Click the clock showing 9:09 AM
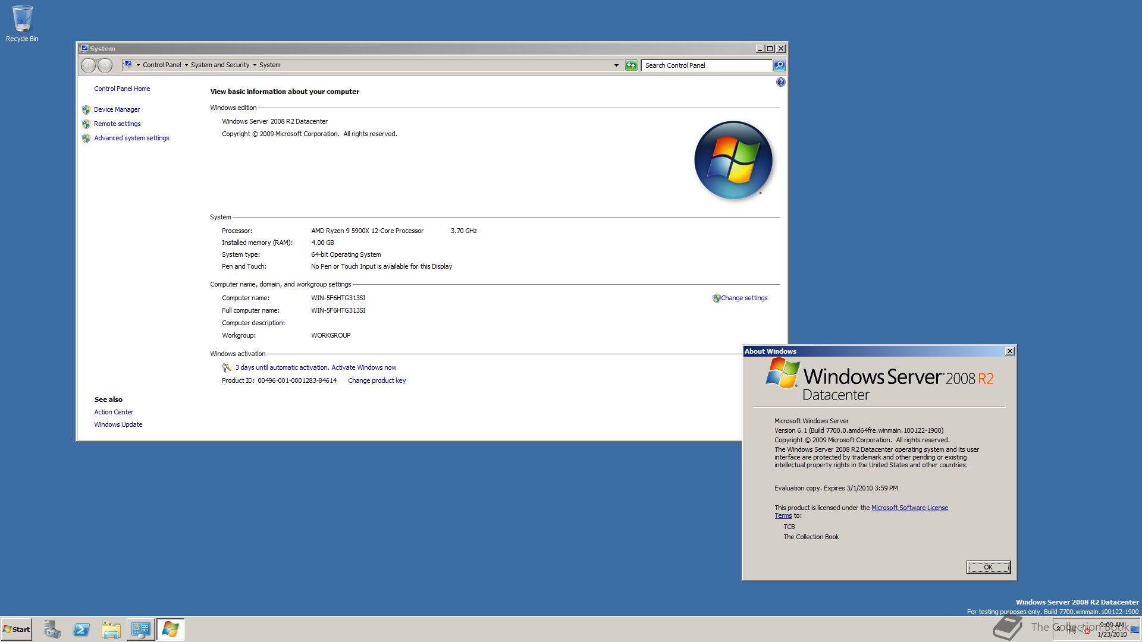The height and width of the screenshot is (642, 1142). [1112, 625]
